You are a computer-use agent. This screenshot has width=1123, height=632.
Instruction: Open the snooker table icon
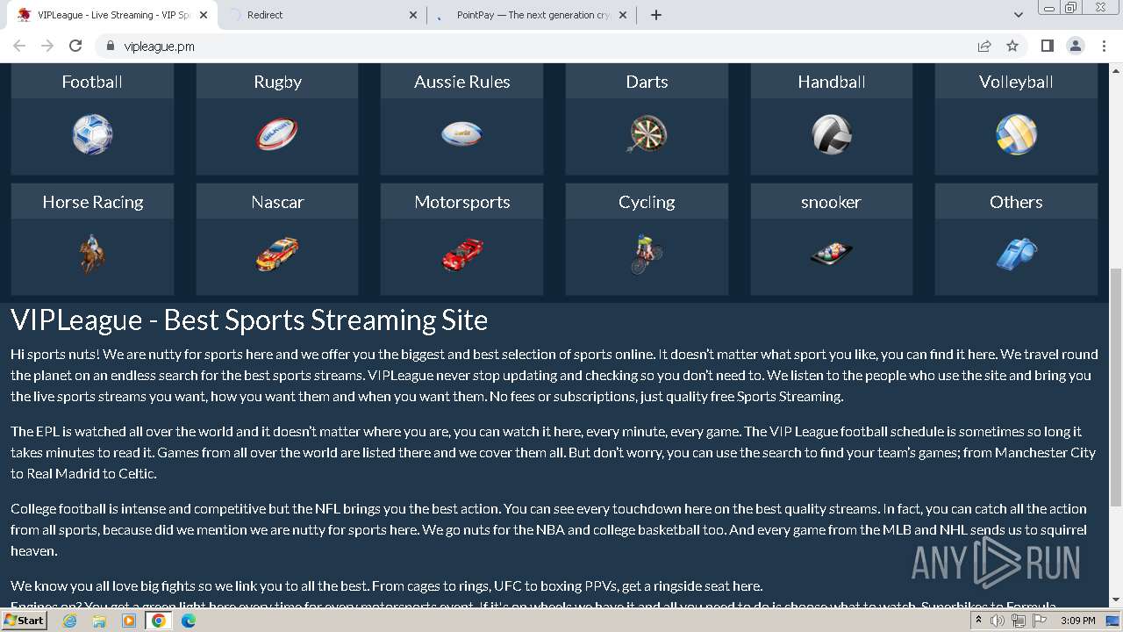pyautogui.click(x=832, y=255)
